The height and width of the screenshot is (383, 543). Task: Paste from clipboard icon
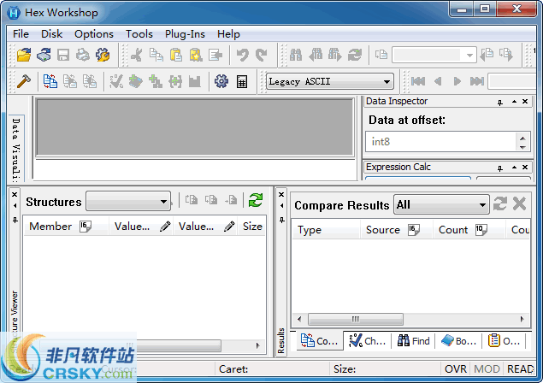click(x=176, y=55)
